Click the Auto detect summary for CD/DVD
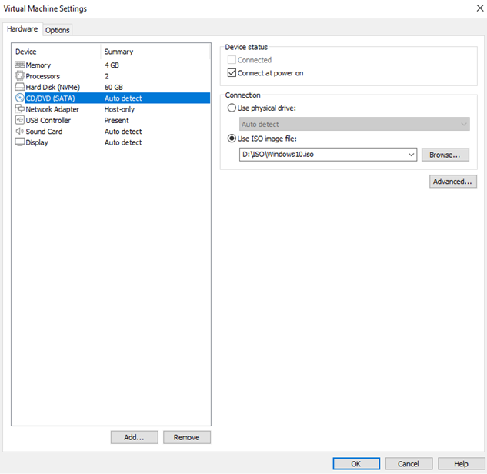 click(x=123, y=98)
